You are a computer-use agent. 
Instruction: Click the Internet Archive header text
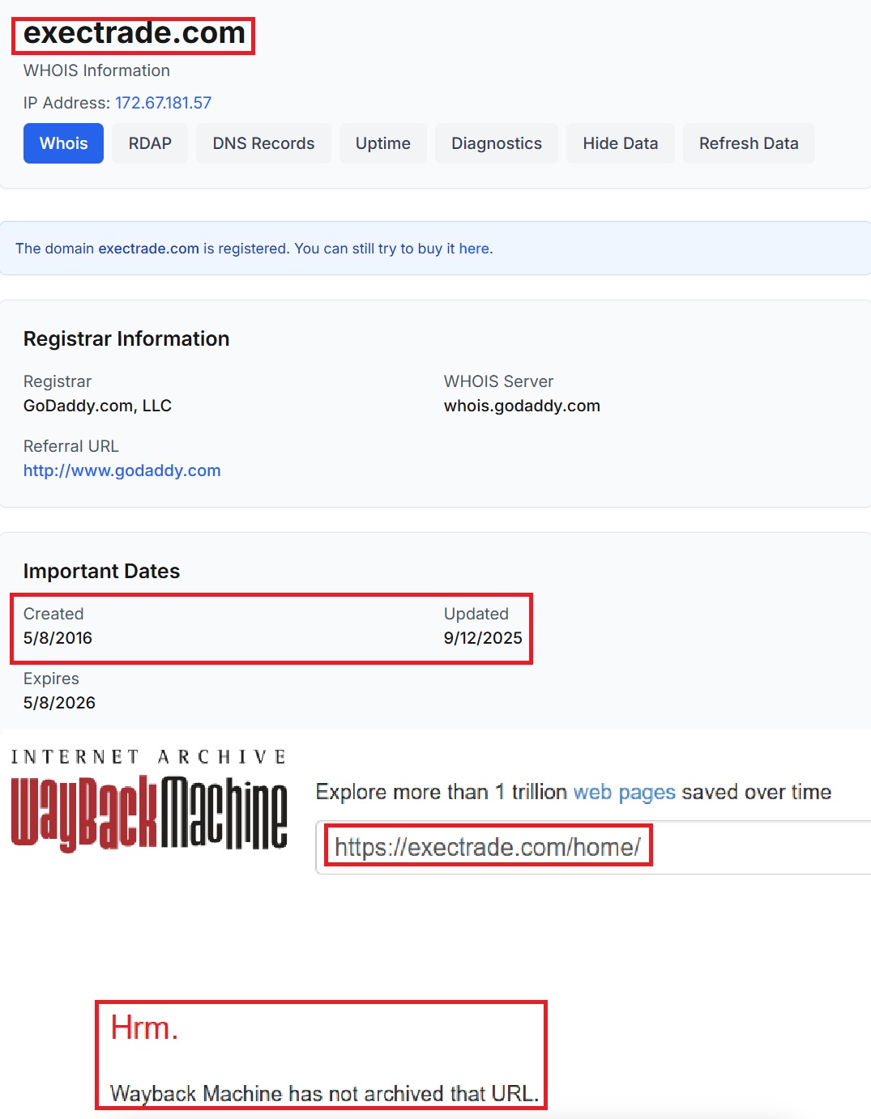(148, 755)
